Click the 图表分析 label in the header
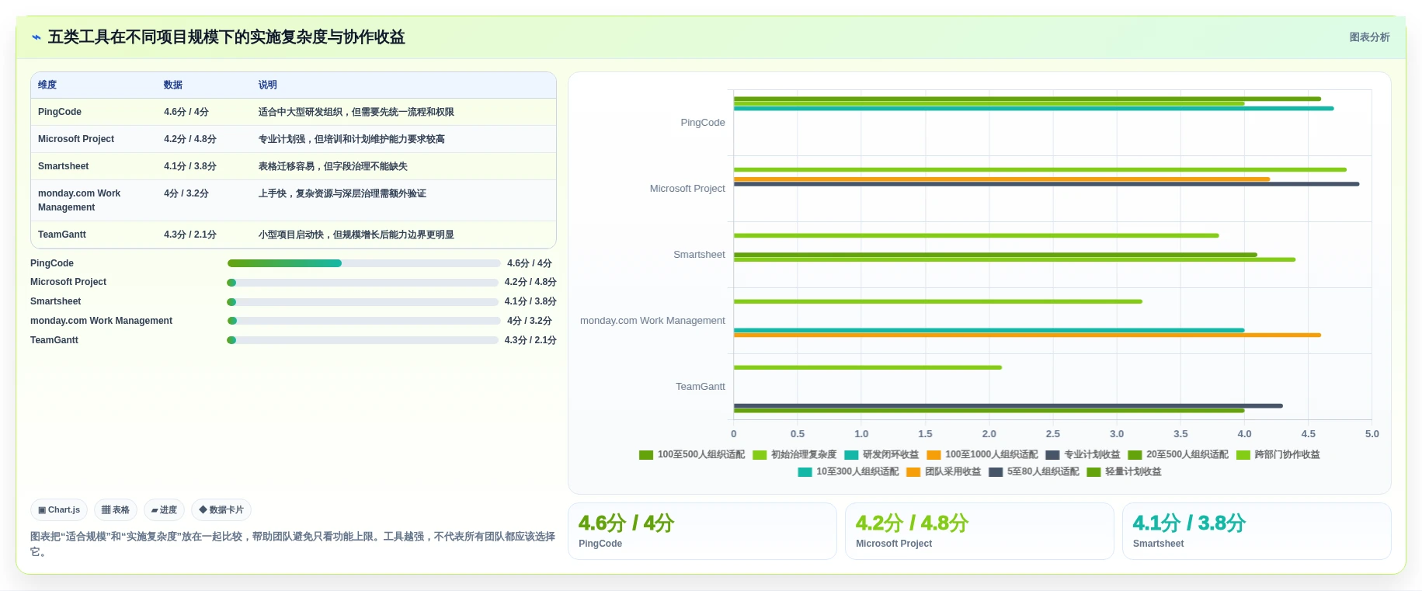 click(x=1369, y=37)
